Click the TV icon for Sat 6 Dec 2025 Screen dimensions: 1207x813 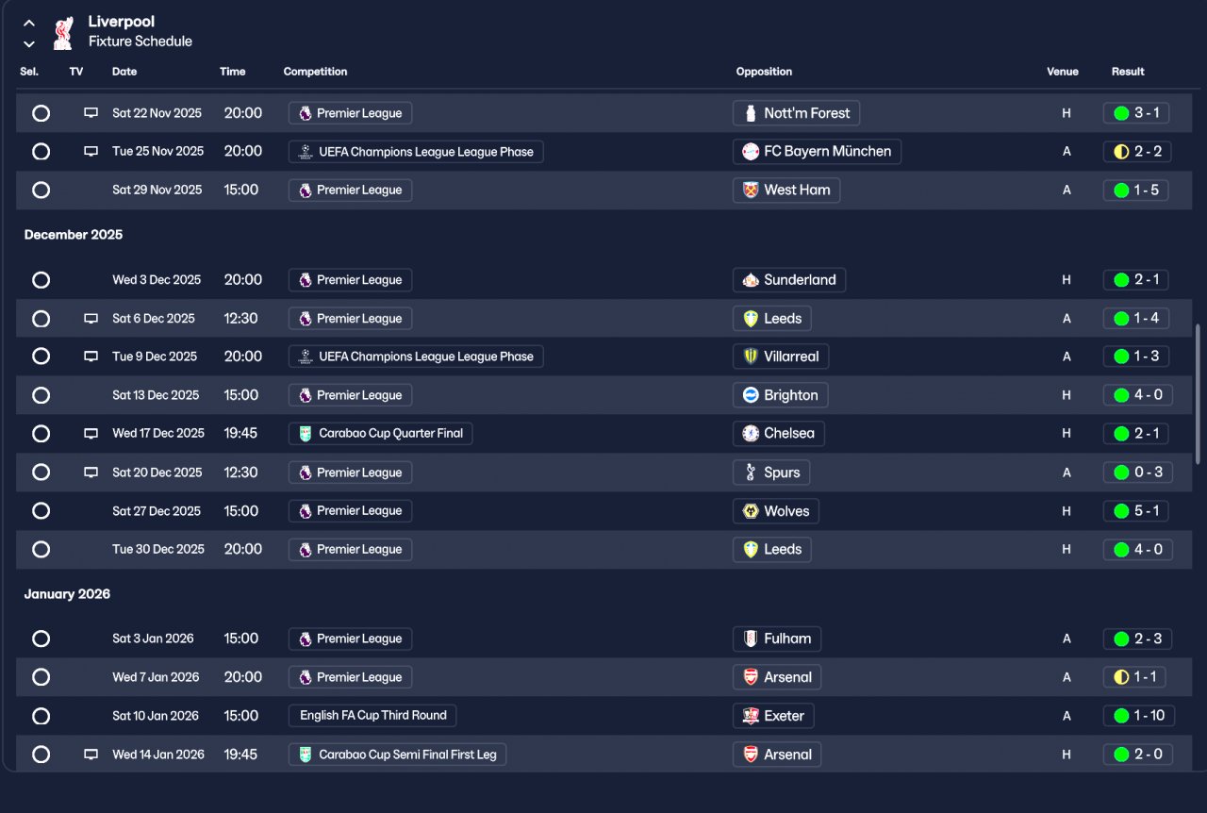(91, 319)
